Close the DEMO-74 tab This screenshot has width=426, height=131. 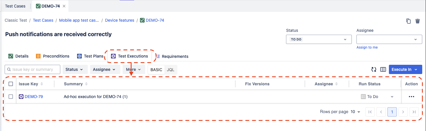64,6
